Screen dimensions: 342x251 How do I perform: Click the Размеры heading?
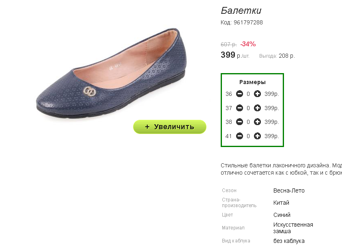(252, 82)
